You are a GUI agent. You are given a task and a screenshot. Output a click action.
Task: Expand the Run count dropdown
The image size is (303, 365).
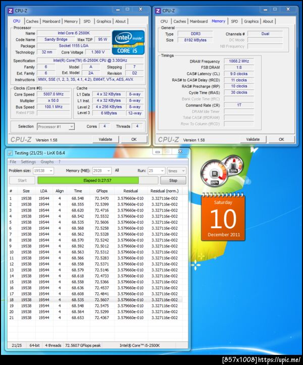tap(162, 171)
